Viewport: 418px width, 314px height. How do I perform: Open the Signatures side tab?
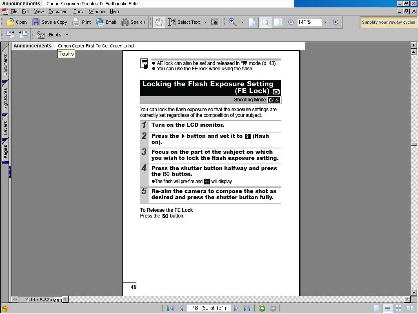coord(5,99)
